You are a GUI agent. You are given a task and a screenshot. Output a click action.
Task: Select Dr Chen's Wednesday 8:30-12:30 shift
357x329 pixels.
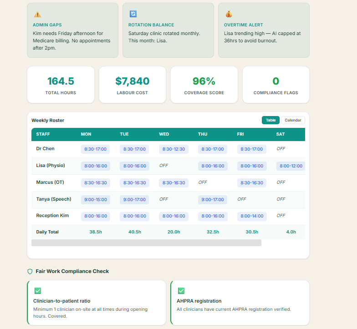tap(173, 149)
